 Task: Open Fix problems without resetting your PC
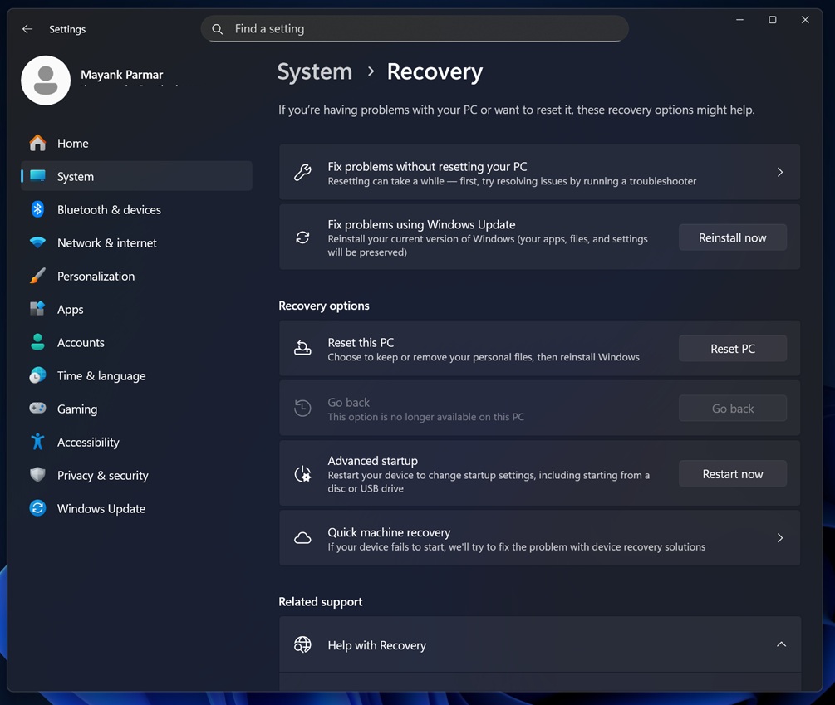[x=539, y=173]
